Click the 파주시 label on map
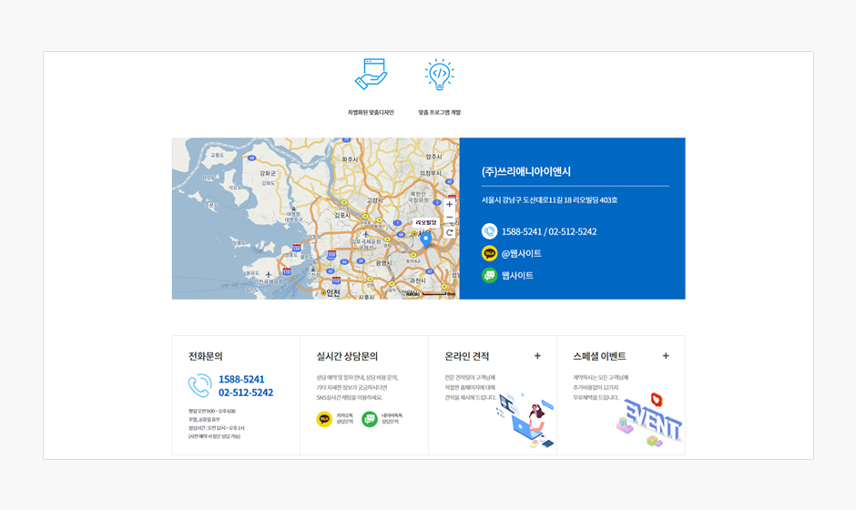This screenshot has width=856, height=510. point(350,159)
